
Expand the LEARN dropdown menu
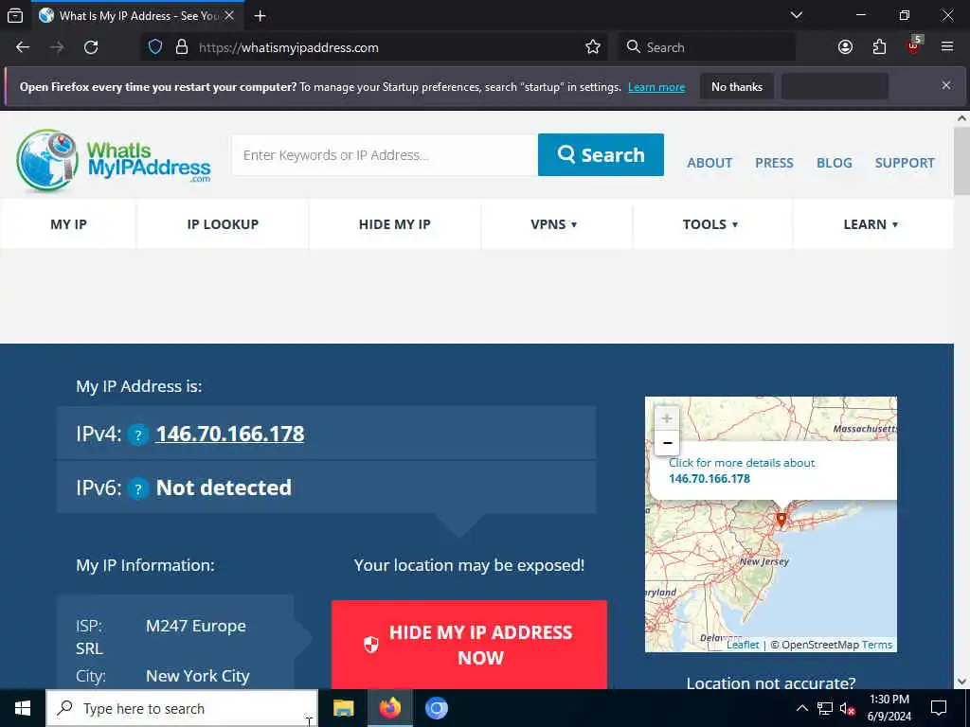(871, 224)
